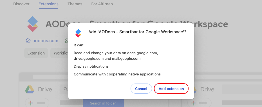262x107 pixels.
Task: Click the Drive label in right preview
Action: click(207, 89)
